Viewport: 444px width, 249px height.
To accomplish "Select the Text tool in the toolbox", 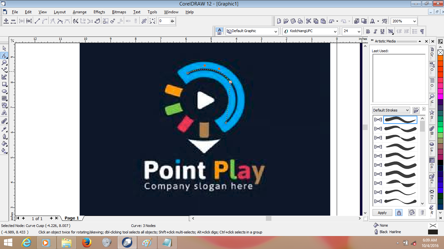I will (x=5, y=113).
